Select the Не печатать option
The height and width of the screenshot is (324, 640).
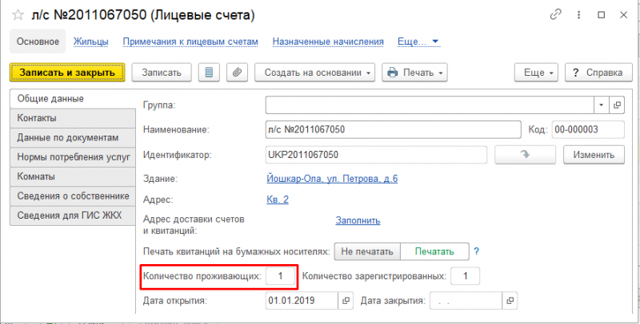coord(367,251)
